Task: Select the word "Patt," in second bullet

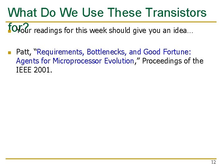Action: tap(24, 52)
